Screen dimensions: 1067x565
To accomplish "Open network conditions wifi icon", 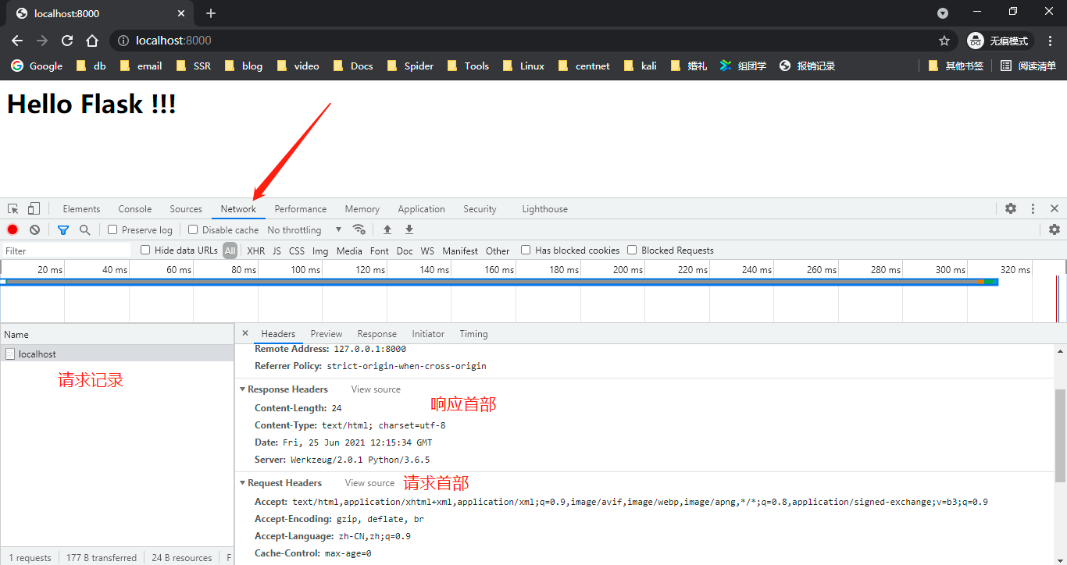I will [359, 229].
